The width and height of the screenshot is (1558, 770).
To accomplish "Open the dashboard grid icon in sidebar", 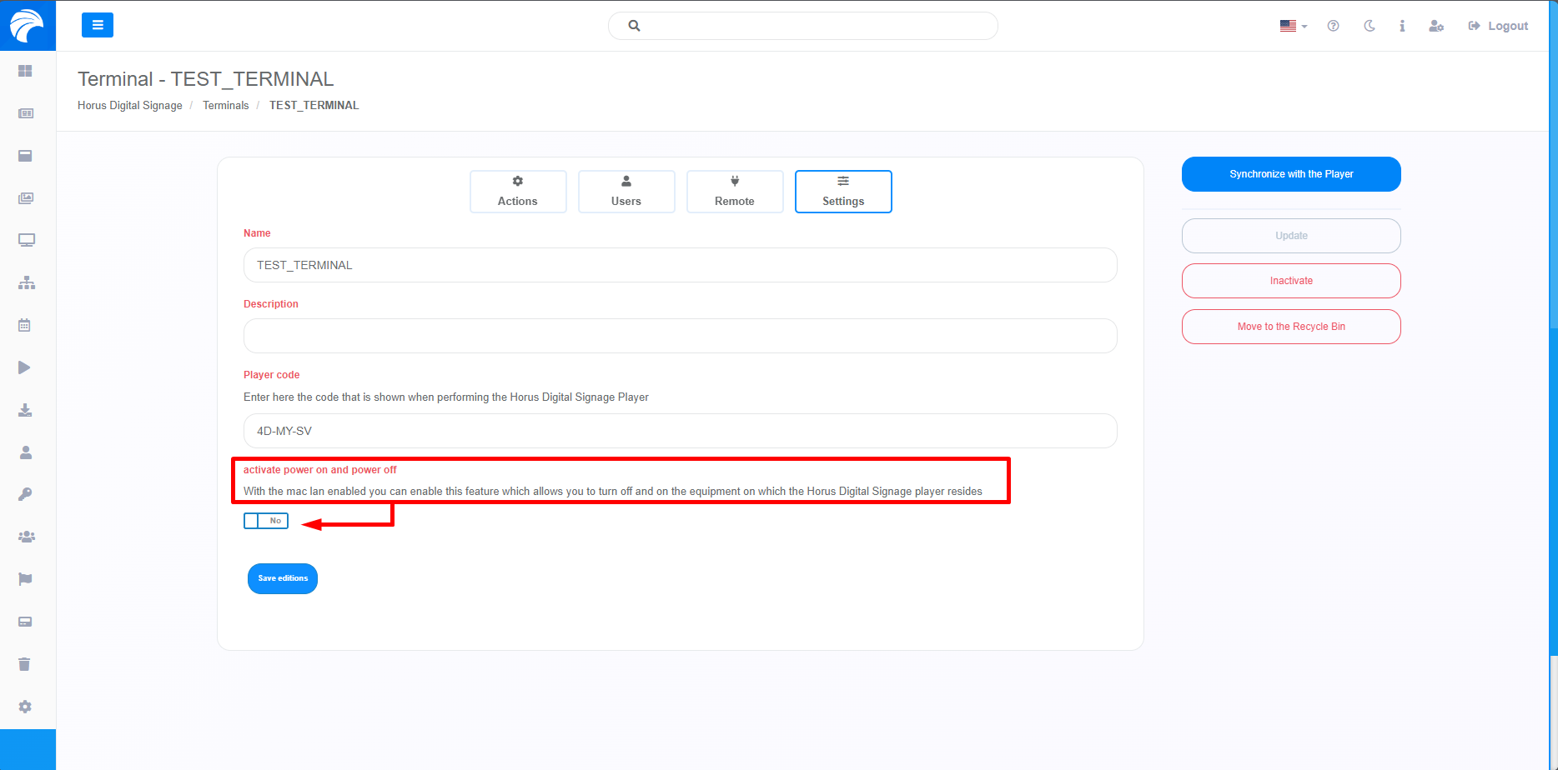I will 25,71.
